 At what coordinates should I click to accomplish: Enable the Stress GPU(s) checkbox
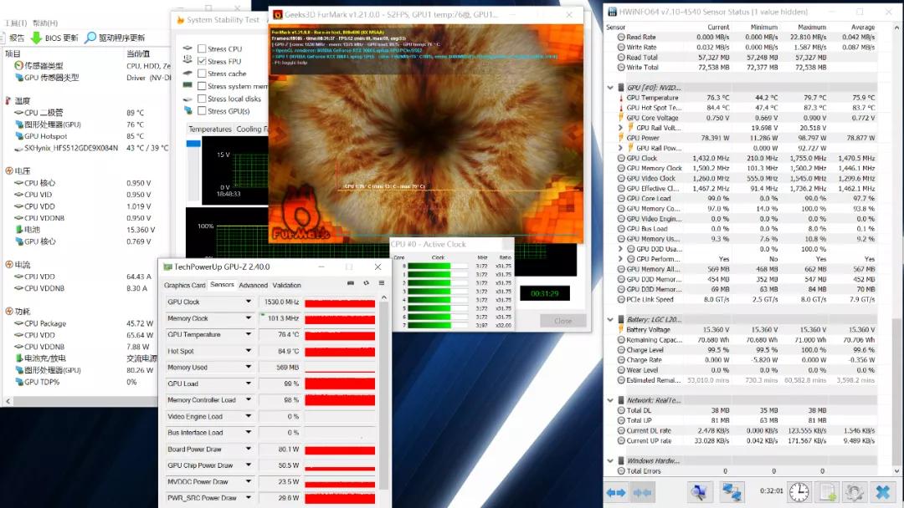(x=202, y=111)
